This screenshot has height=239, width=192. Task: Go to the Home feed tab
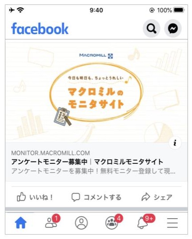(20, 223)
